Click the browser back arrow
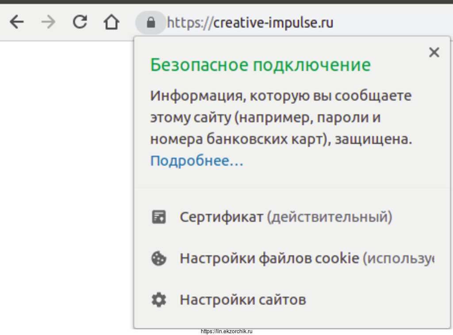This screenshot has height=335, width=453. pos(16,22)
